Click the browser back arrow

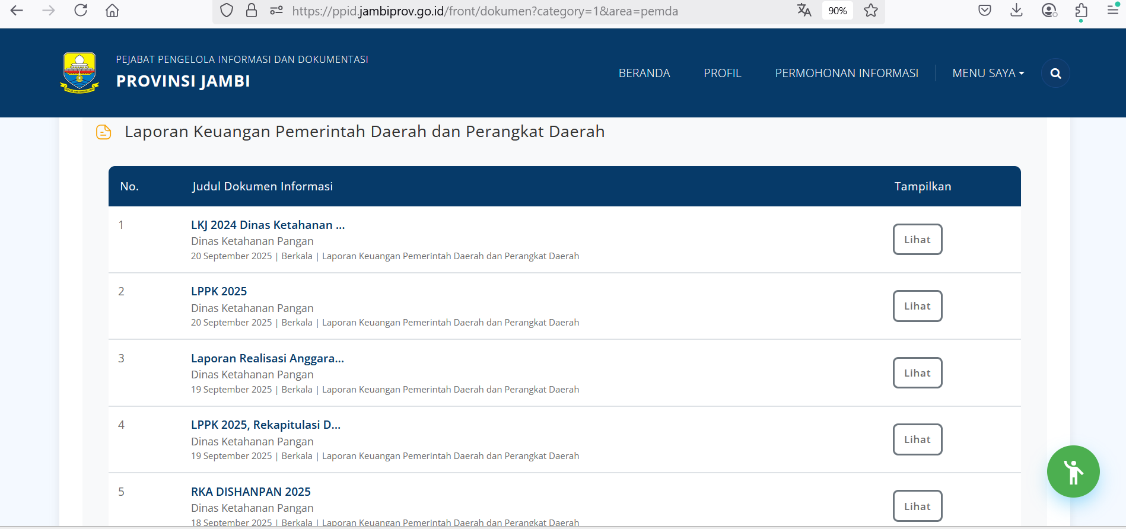tap(17, 11)
